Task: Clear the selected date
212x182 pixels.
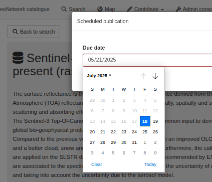Action: (x=97, y=164)
